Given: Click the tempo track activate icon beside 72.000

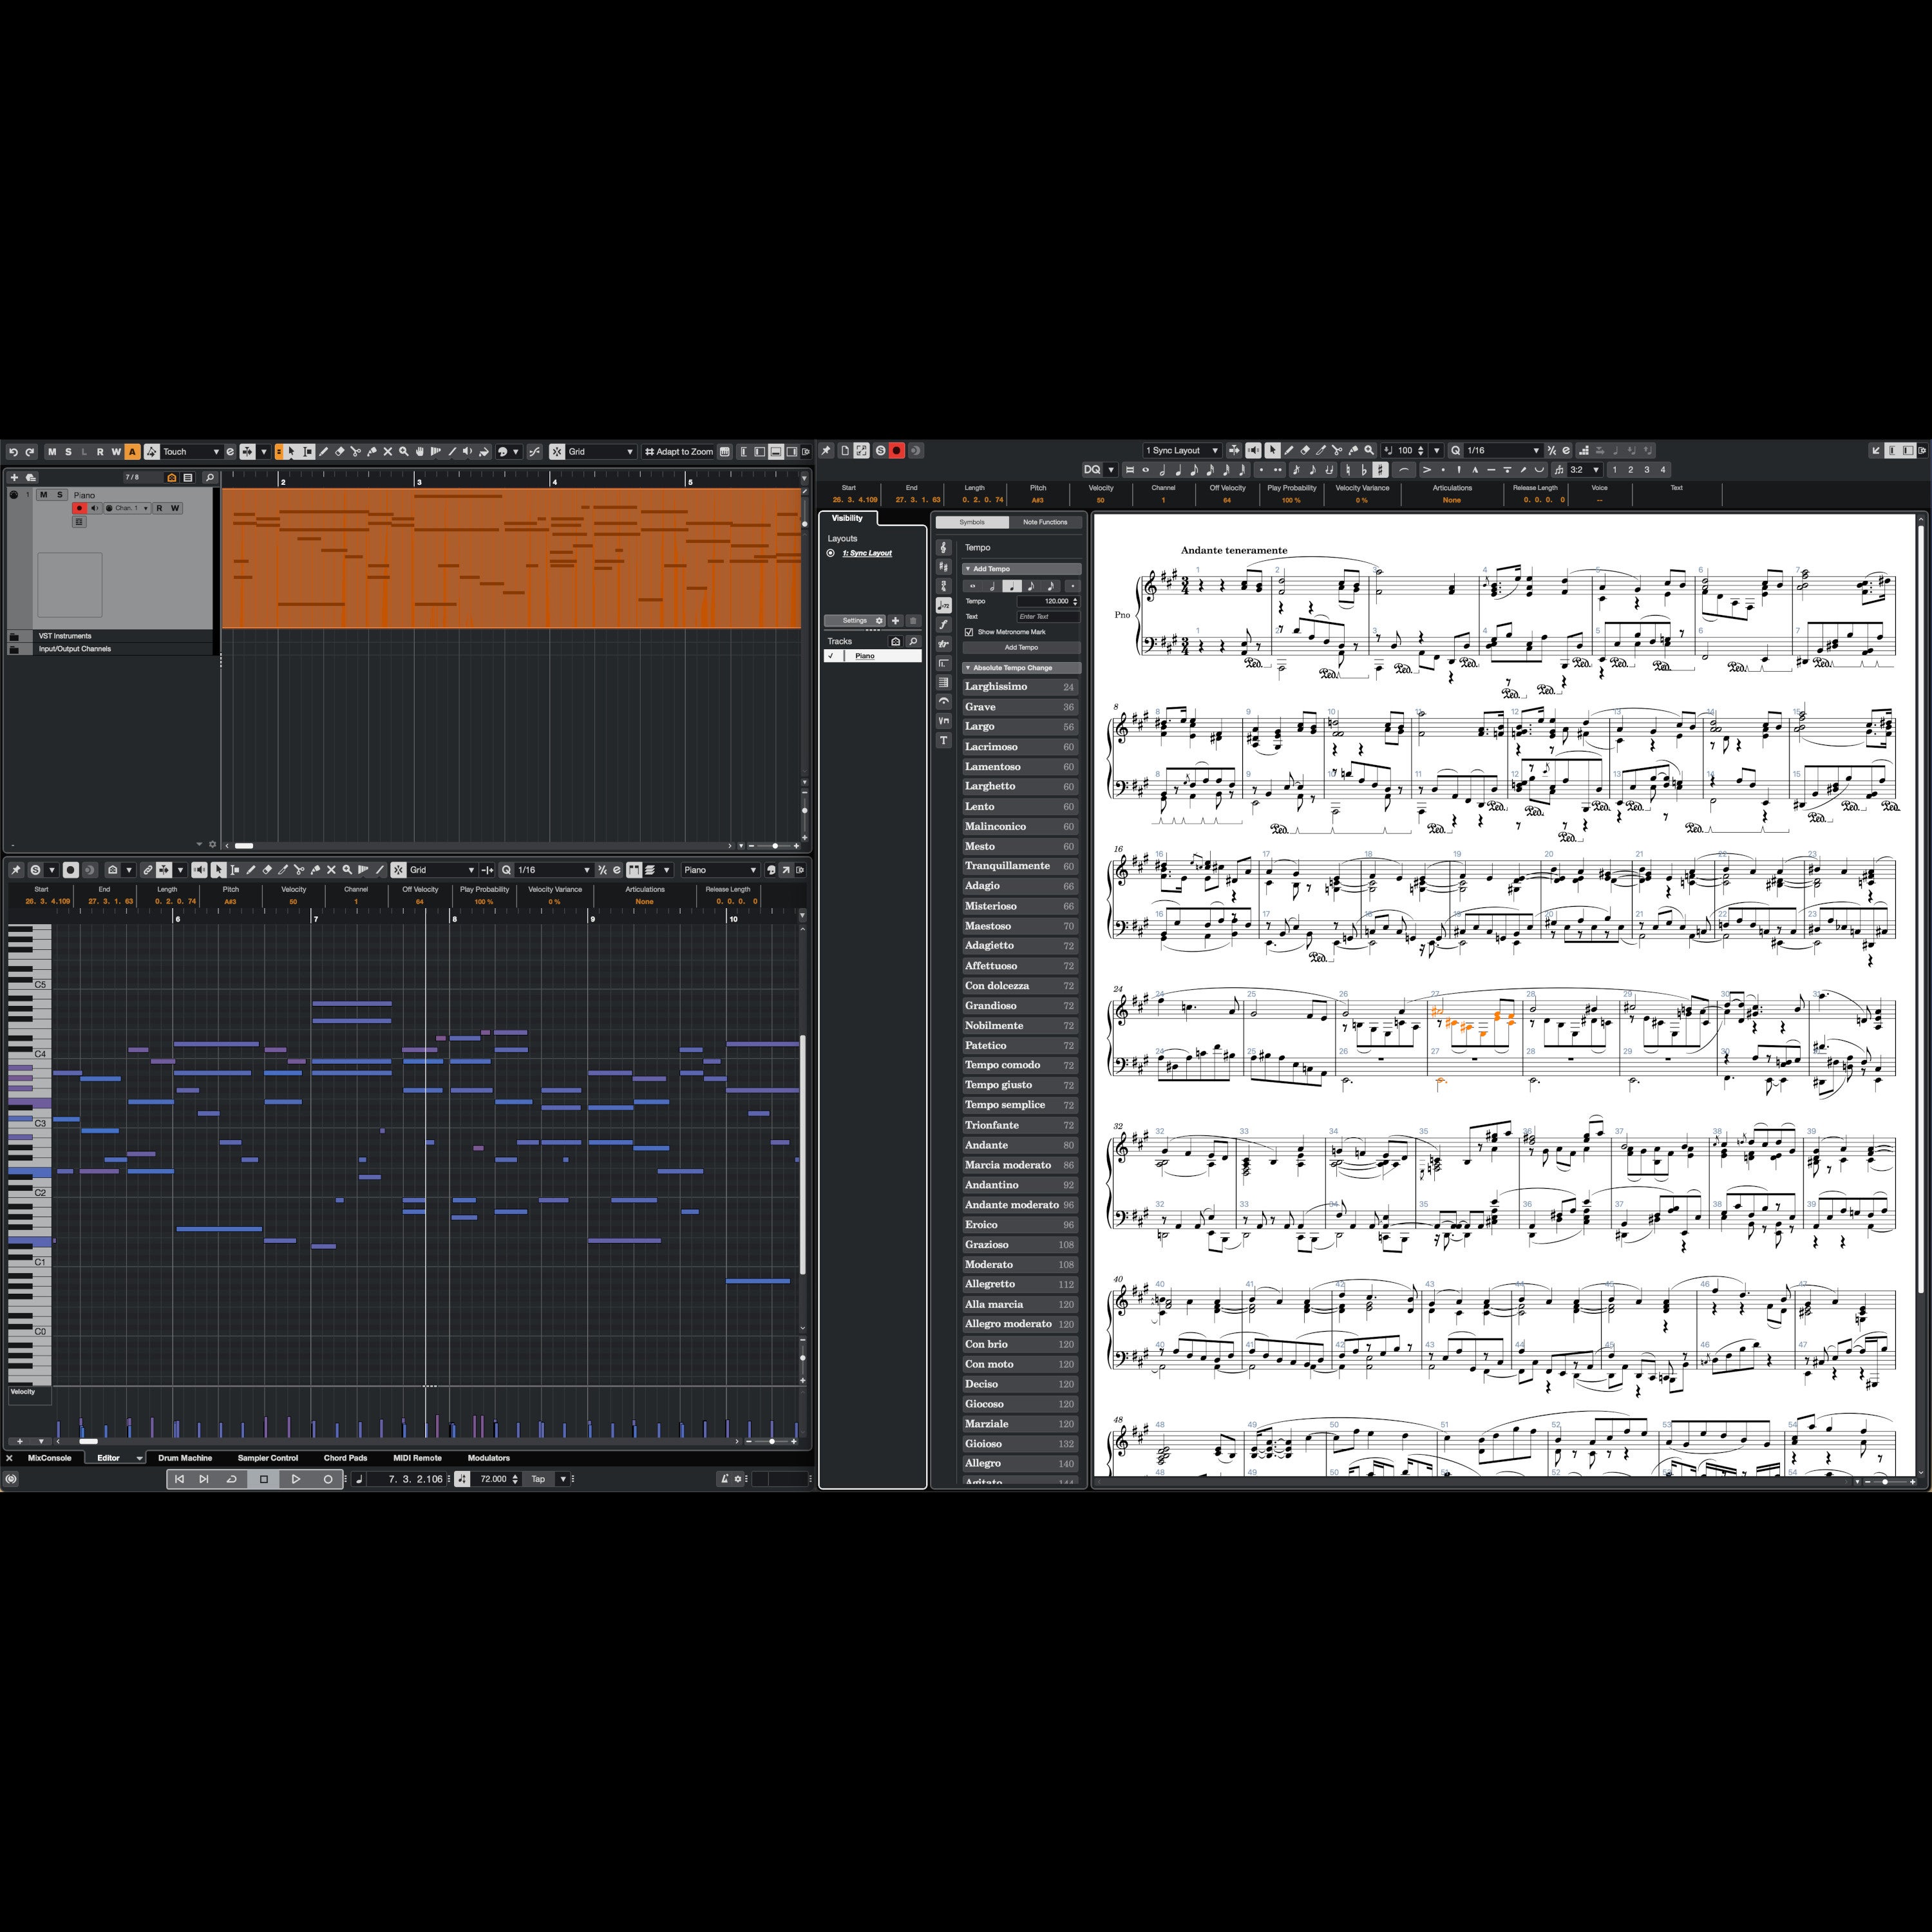Looking at the screenshot, I should pos(462,1479).
